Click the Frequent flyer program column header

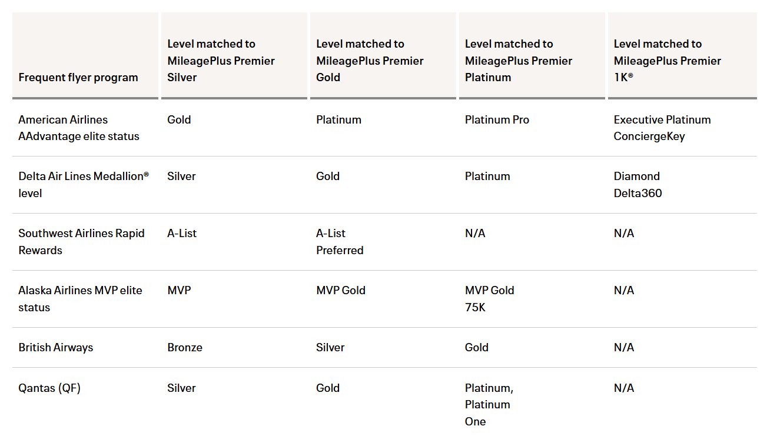(x=78, y=77)
